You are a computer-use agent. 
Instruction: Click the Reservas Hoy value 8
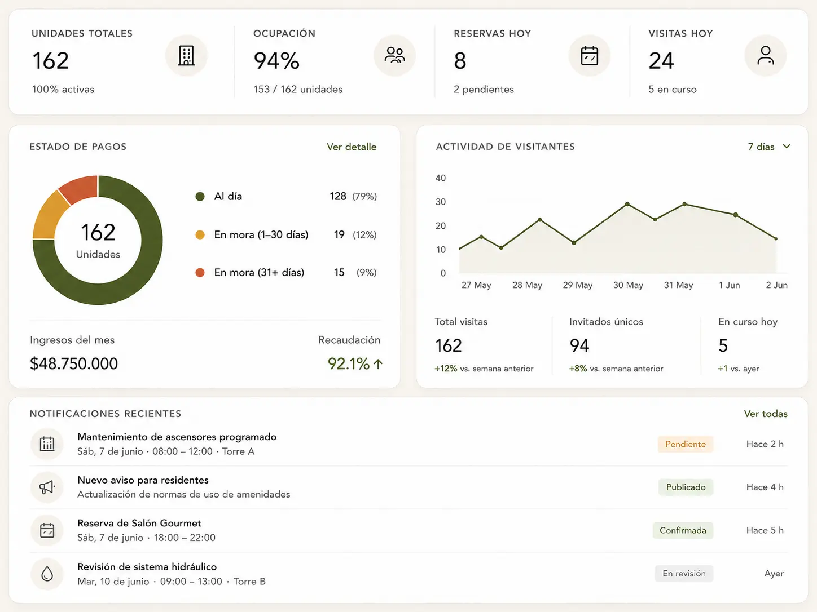[460, 61]
